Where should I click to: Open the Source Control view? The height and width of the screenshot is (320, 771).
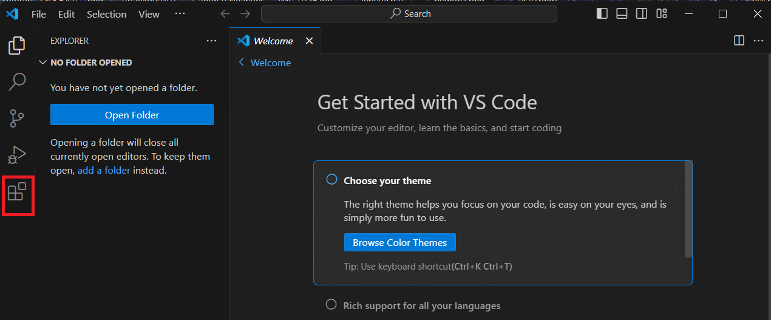17,118
